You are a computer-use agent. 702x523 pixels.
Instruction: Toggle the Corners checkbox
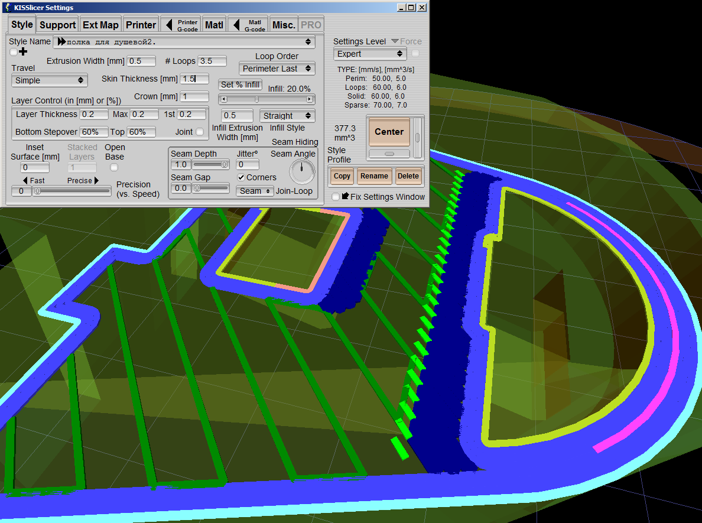click(x=241, y=177)
